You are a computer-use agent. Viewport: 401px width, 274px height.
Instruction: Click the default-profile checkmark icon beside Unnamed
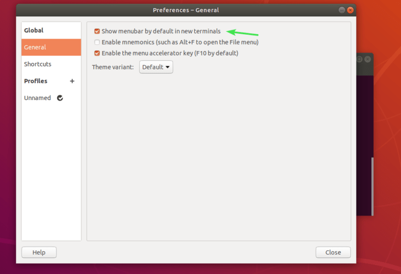coord(60,98)
